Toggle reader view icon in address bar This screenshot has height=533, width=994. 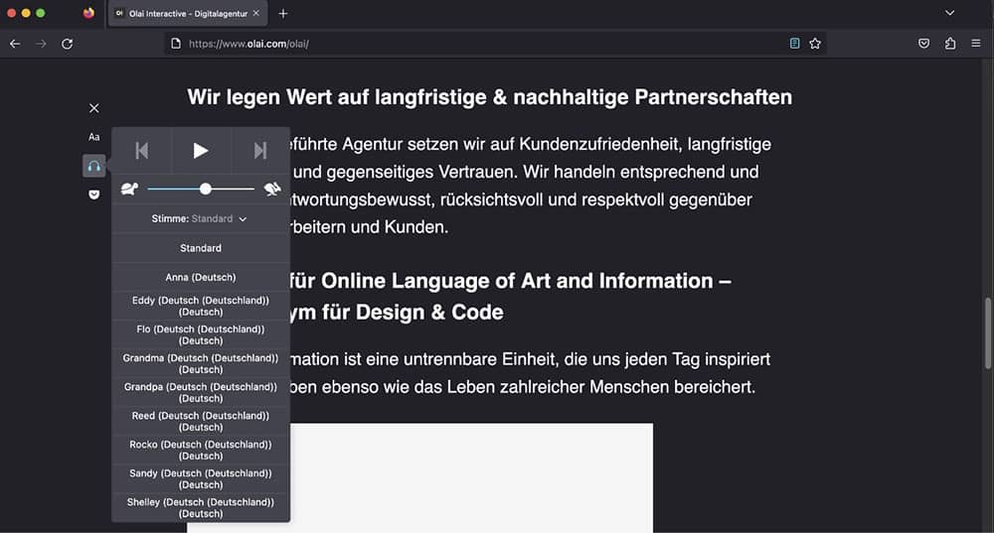click(794, 43)
